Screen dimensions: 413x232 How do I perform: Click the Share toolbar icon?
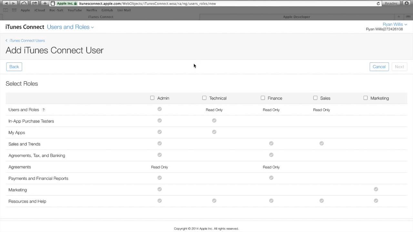tap(35, 3)
